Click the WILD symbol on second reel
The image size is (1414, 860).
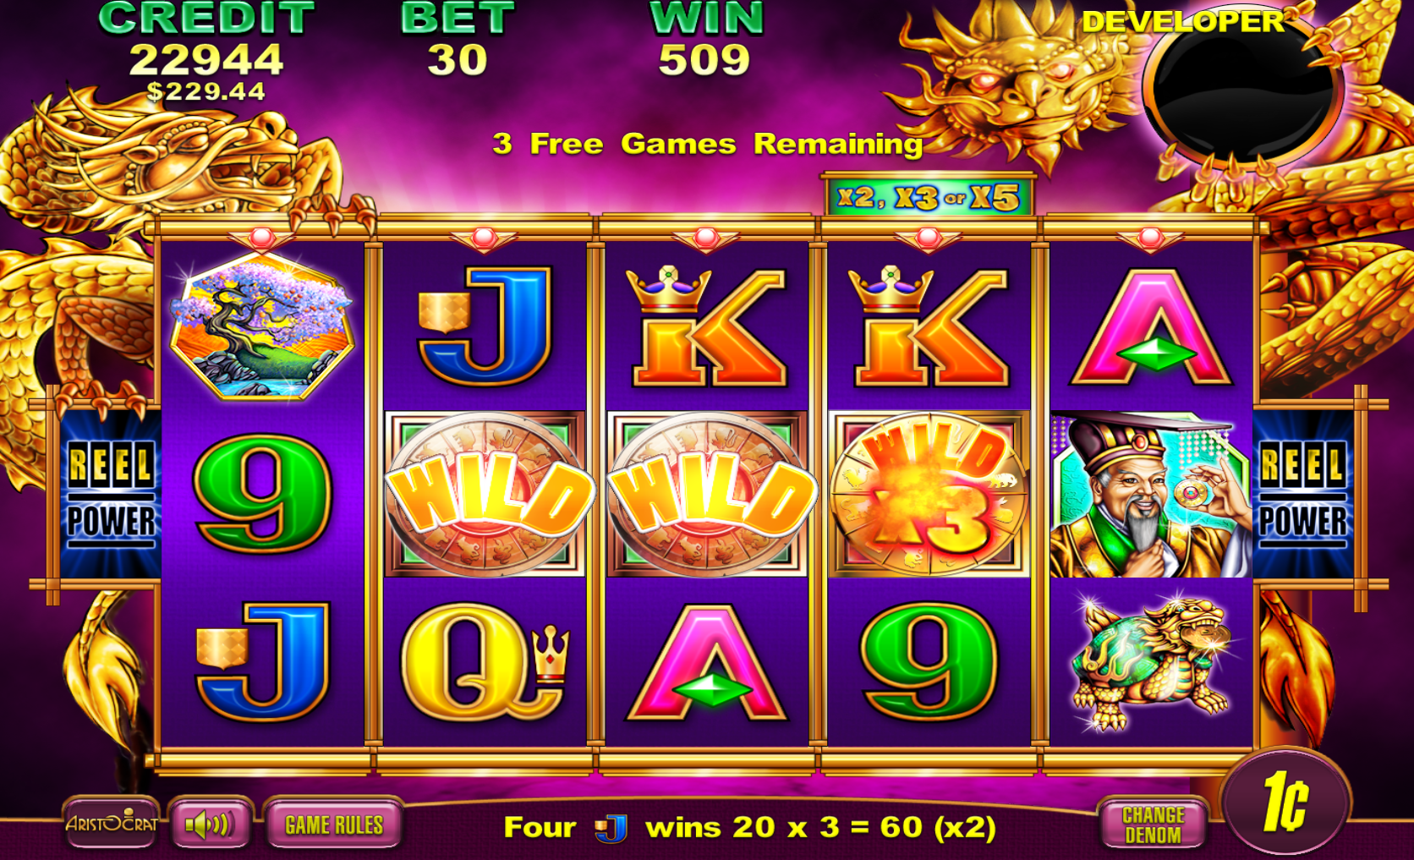[485, 495]
